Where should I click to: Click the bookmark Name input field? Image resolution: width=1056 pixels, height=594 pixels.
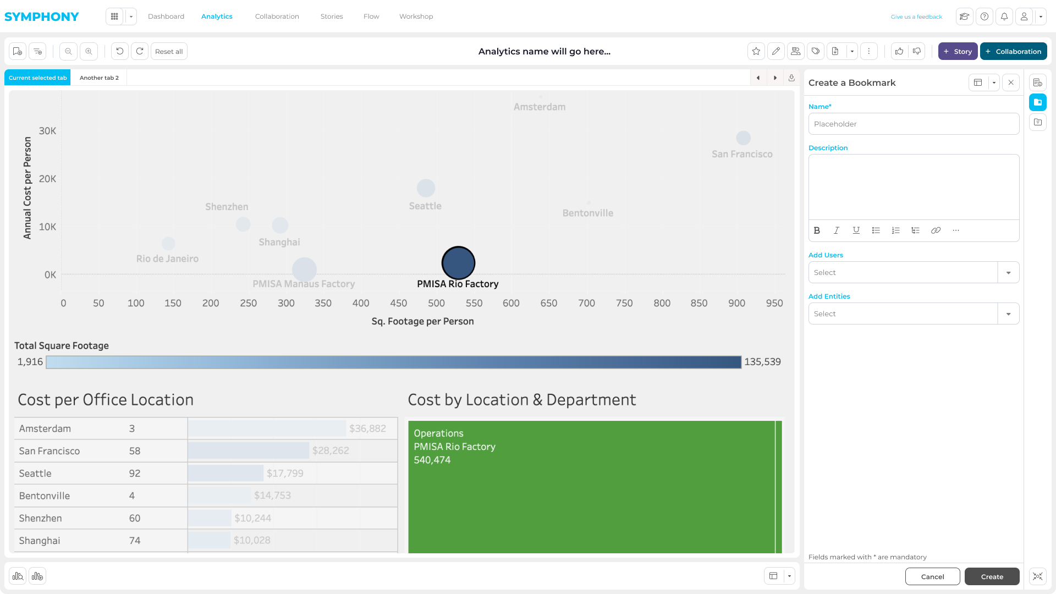tap(913, 124)
